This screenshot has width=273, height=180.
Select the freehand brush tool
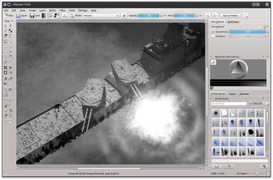[5, 42]
